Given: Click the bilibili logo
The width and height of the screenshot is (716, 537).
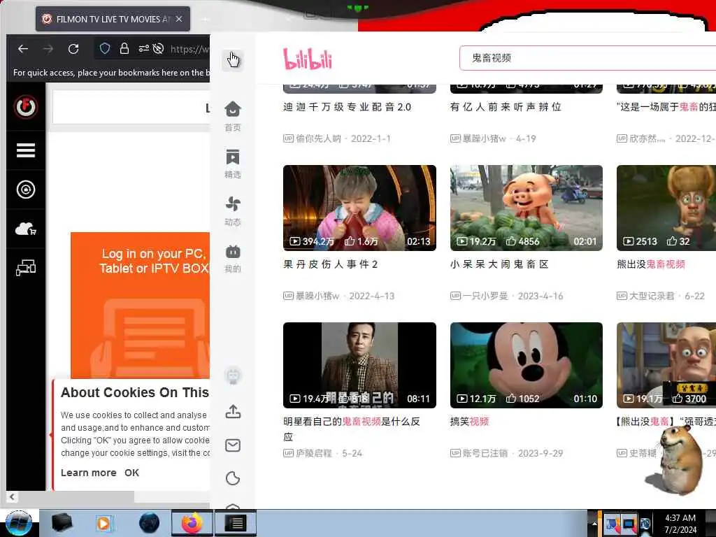Looking at the screenshot, I should pyautogui.click(x=308, y=59).
